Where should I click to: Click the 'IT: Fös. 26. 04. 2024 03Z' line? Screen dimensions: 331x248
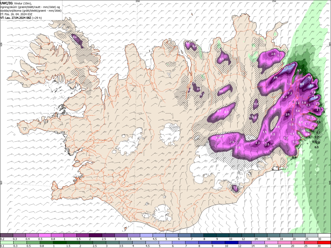[x=16, y=14]
